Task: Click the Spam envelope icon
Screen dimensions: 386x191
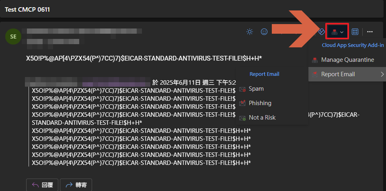Action: [x=242, y=89]
